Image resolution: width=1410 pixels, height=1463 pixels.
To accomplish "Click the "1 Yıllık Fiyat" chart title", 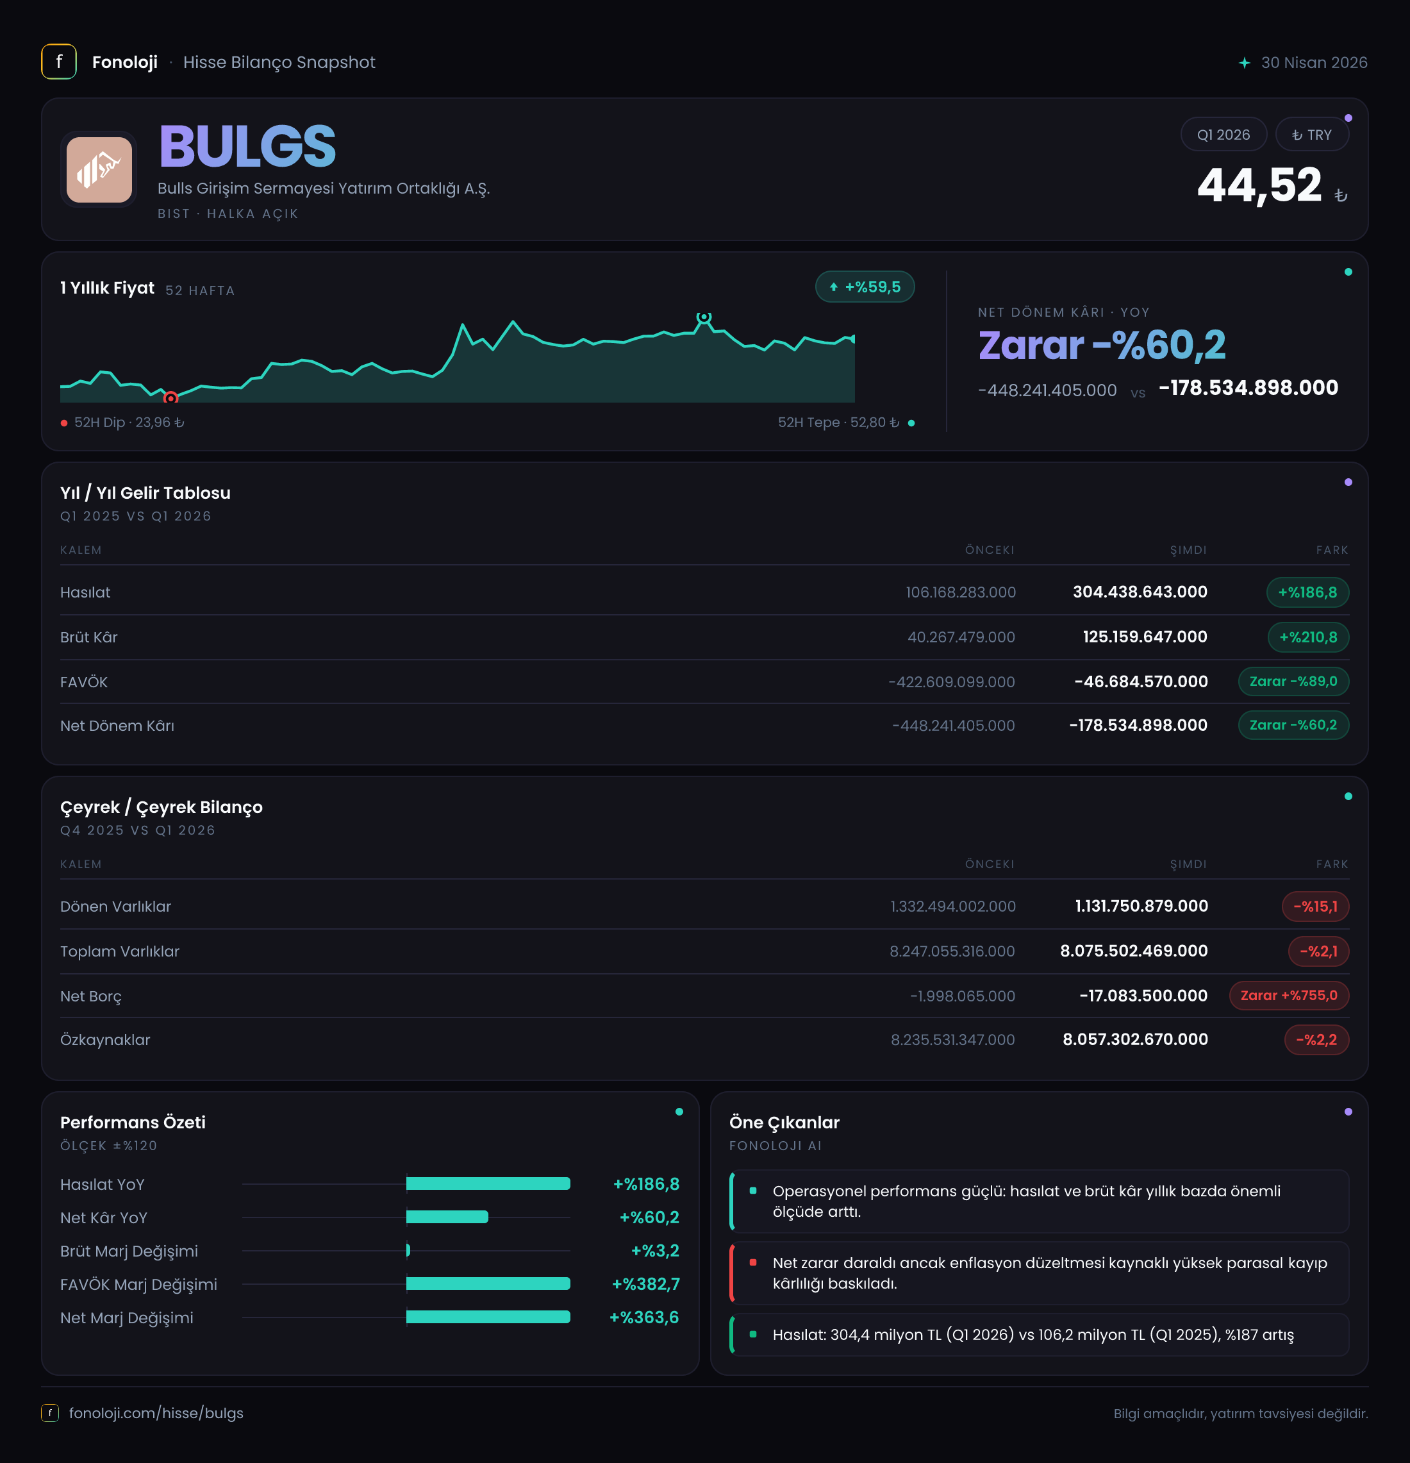I will 108,288.
